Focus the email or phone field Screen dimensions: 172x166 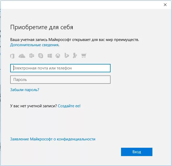(x=60, y=68)
